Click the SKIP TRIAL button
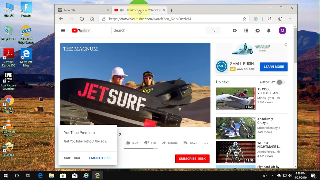This screenshot has height=180, width=320. [x=72, y=158]
